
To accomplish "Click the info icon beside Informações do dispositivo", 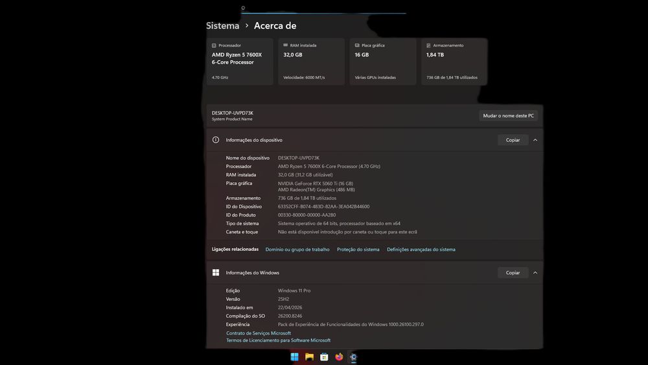I will tap(216, 140).
